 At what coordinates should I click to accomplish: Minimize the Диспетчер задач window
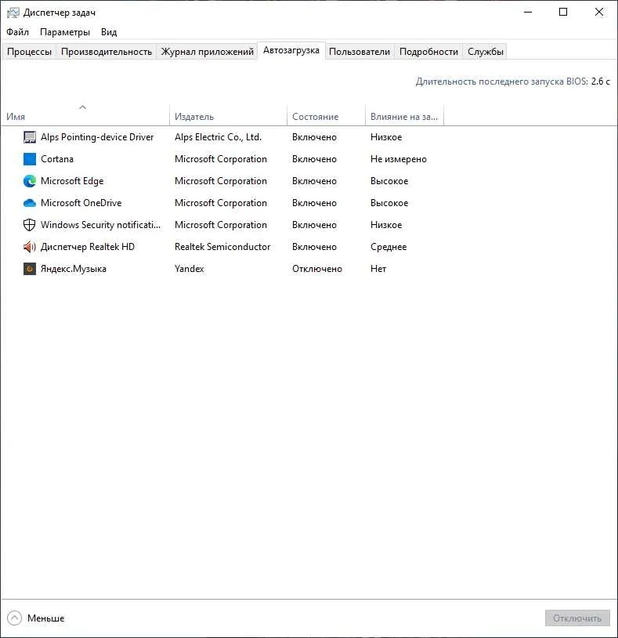tap(528, 13)
